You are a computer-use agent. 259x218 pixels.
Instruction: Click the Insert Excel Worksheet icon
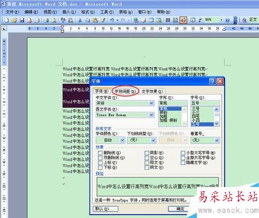[x=159, y=20]
